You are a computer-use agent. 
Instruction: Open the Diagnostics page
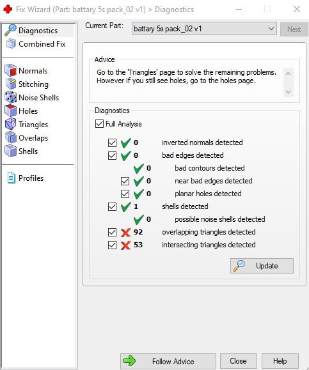tap(38, 31)
